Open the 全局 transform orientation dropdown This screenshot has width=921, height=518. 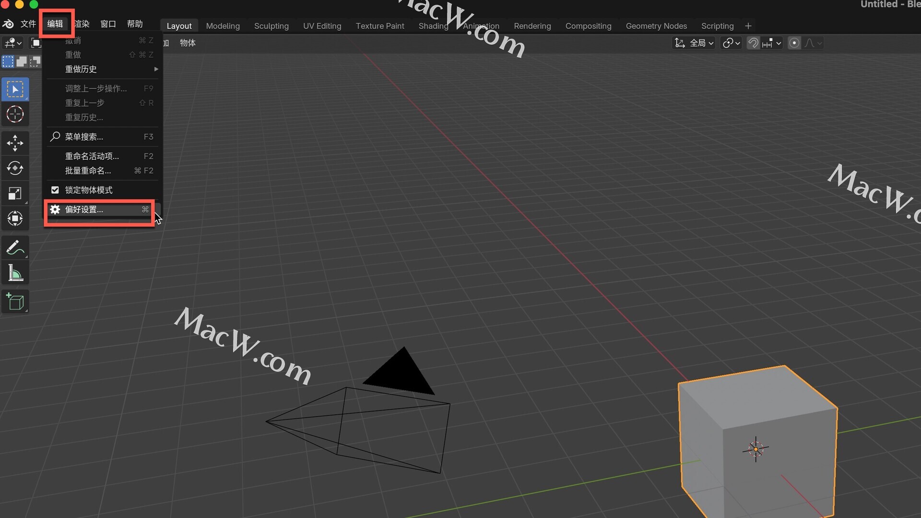coord(695,43)
